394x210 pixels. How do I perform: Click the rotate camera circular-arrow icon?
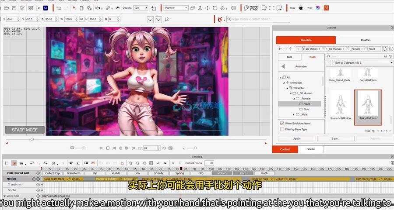[x=215, y=8]
